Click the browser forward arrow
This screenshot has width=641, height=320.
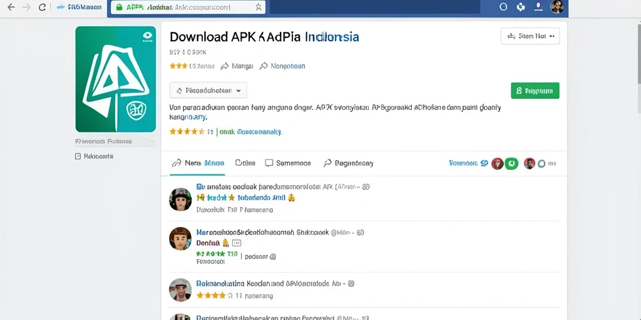click(26, 7)
